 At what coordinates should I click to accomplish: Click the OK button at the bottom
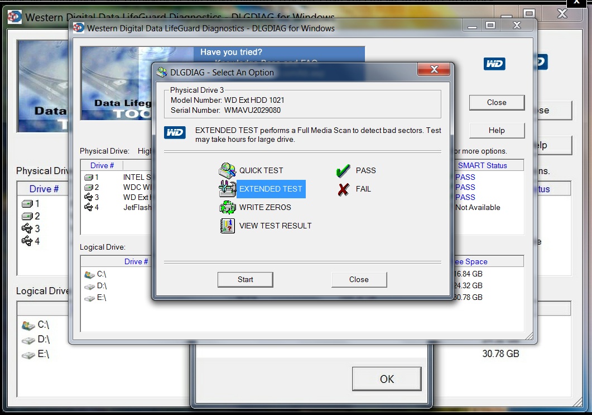coord(387,379)
